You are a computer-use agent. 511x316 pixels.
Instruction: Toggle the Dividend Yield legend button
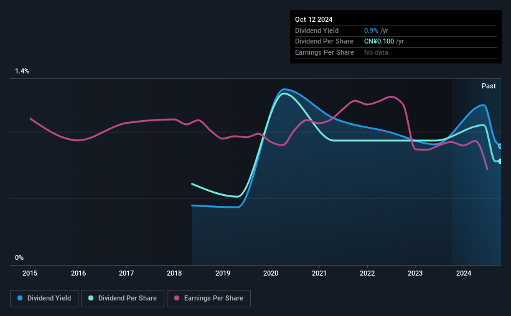click(x=44, y=299)
